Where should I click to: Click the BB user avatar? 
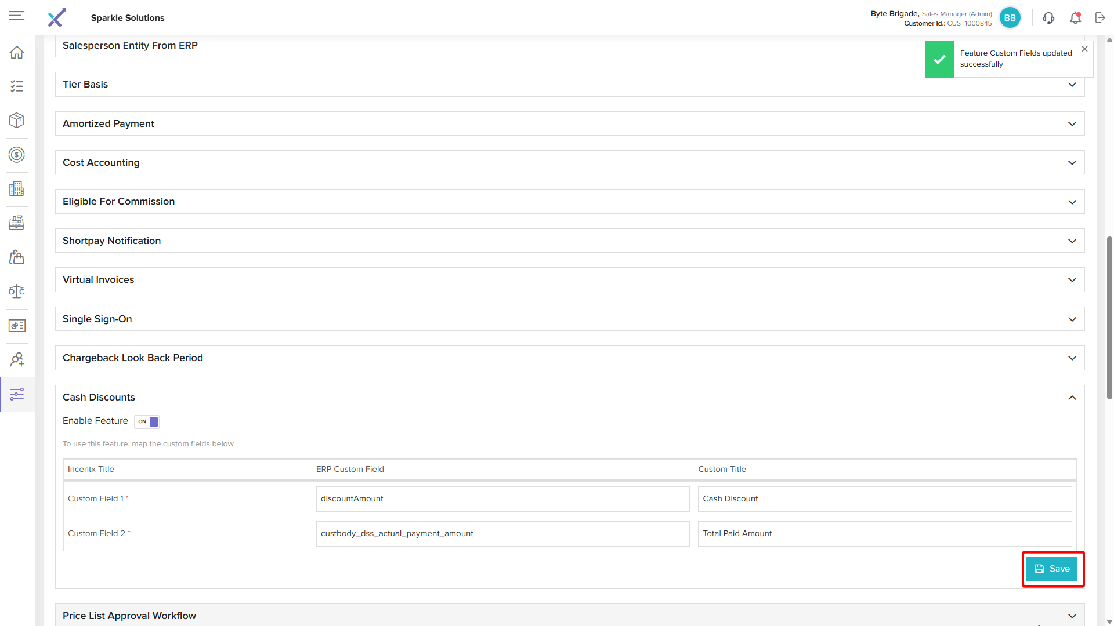point(1010,18)
